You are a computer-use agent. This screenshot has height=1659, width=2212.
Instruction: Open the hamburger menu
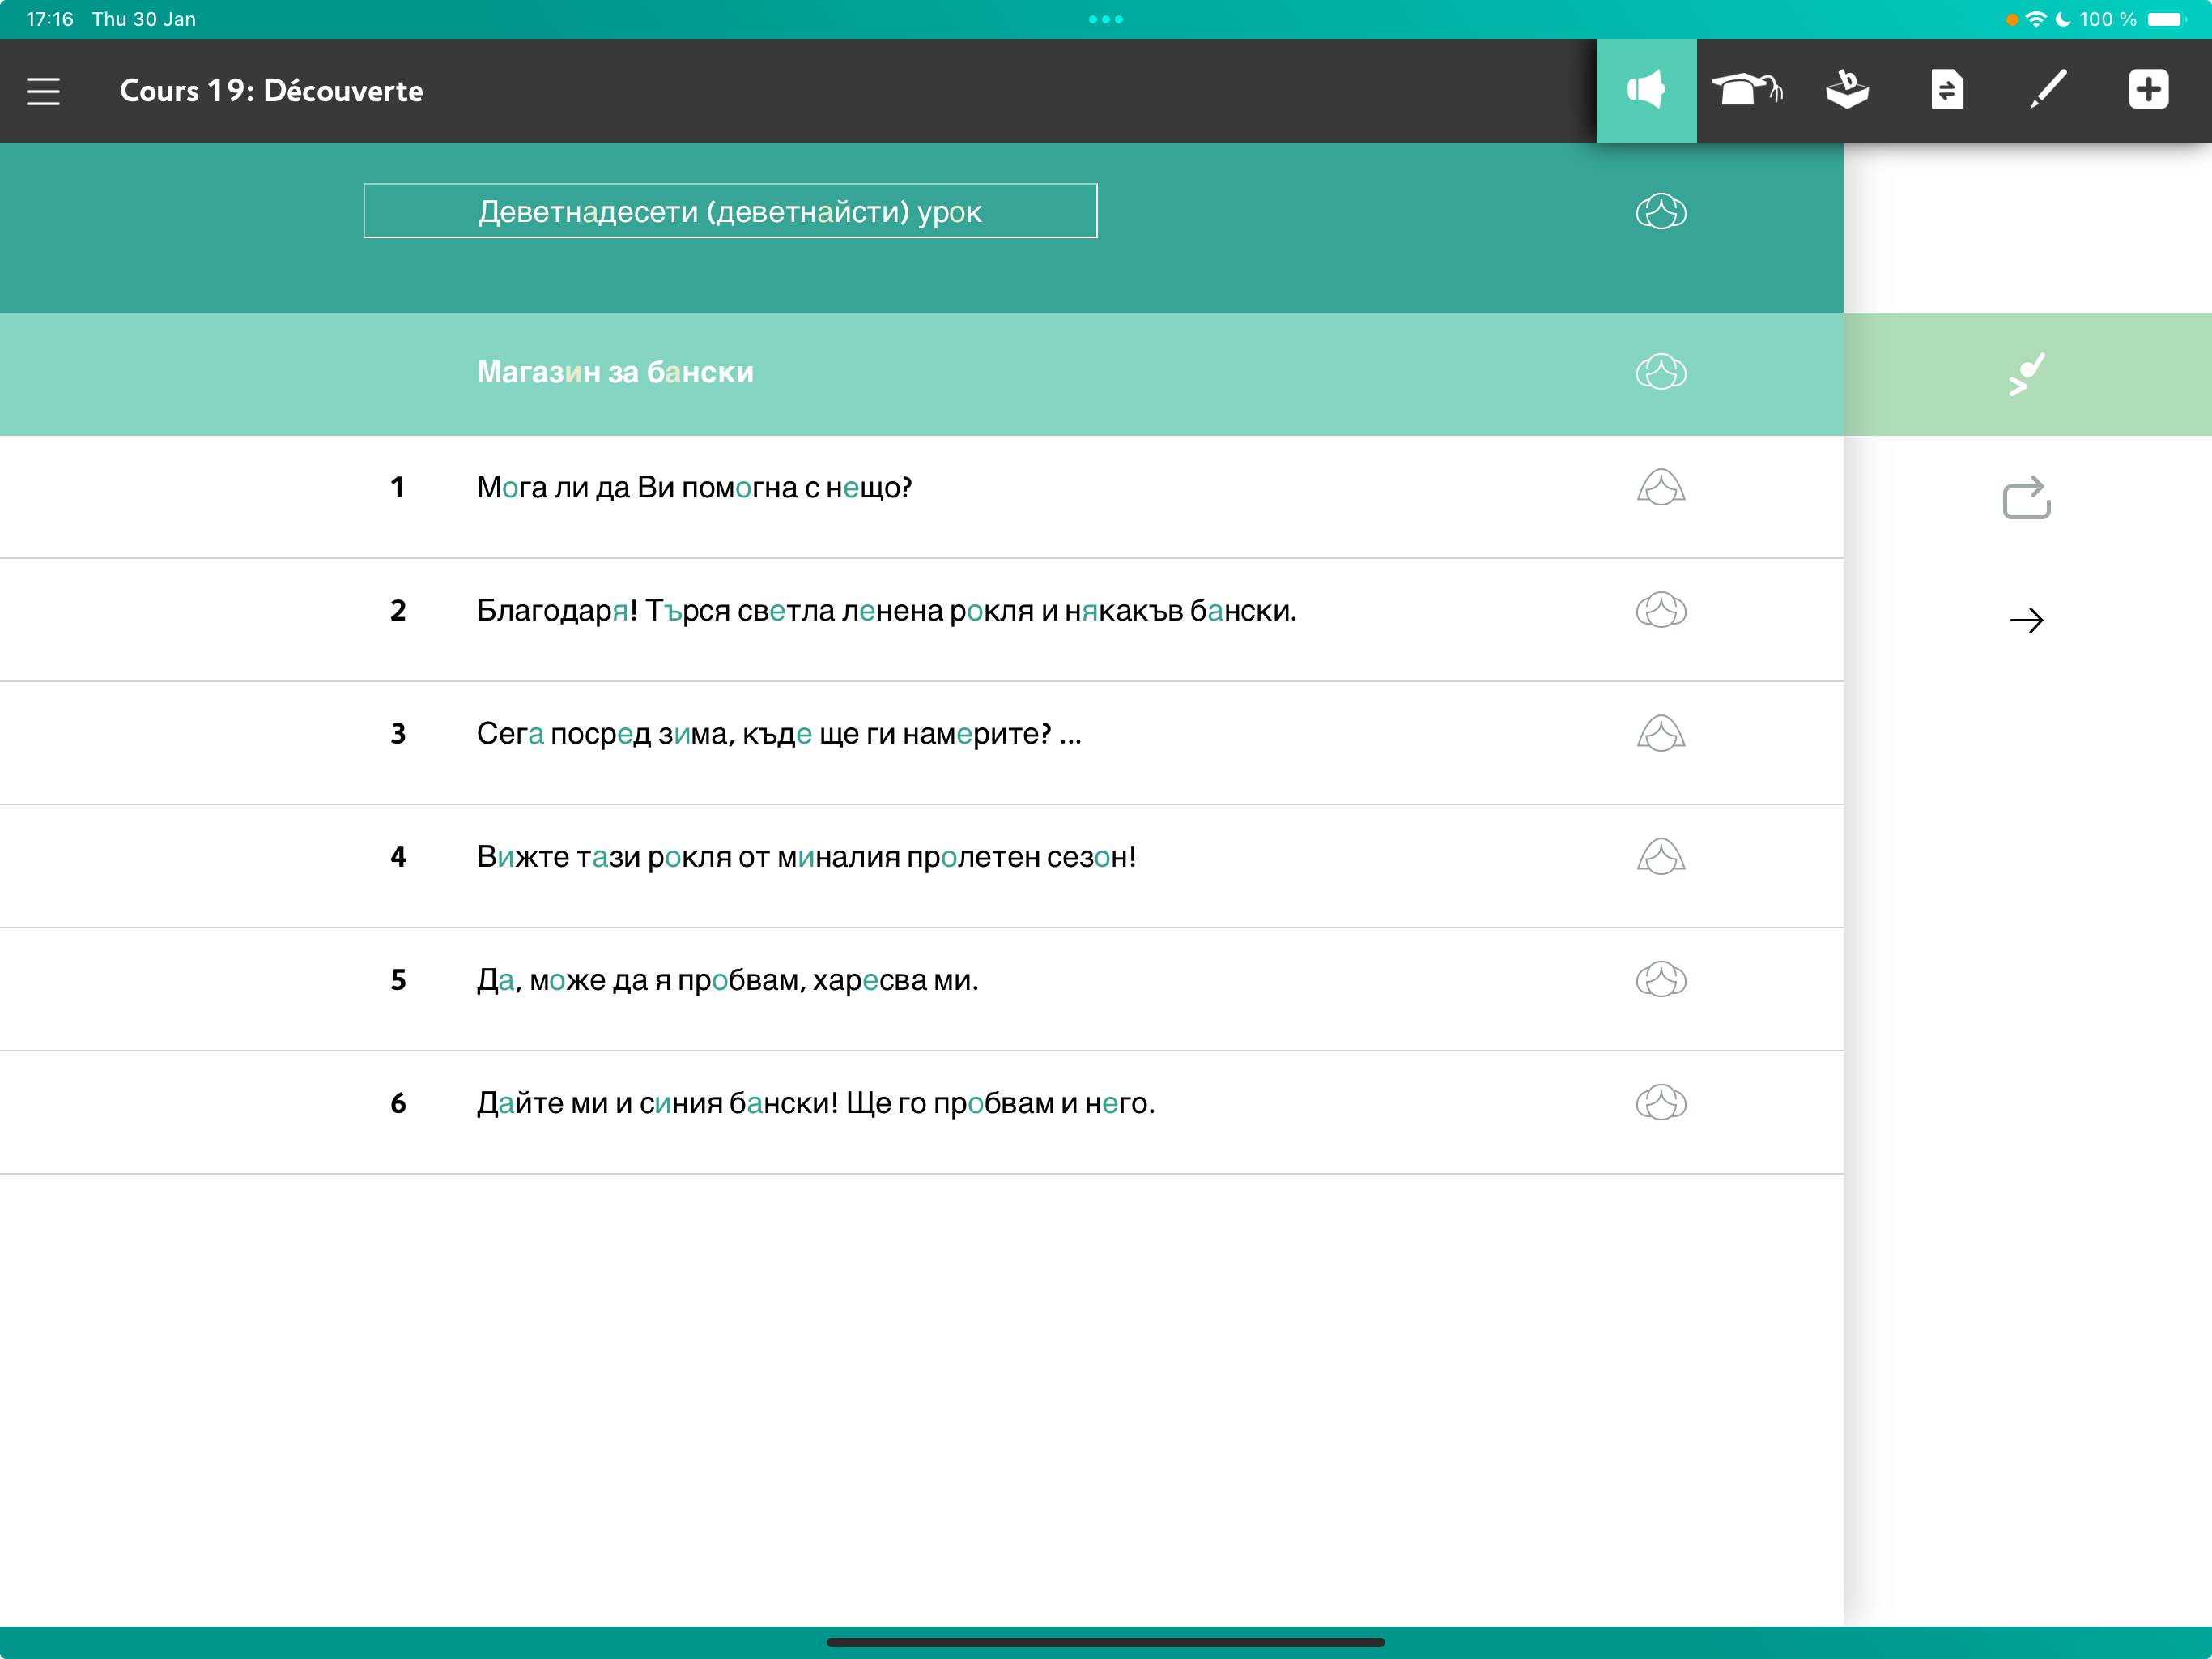pos(43,91)
